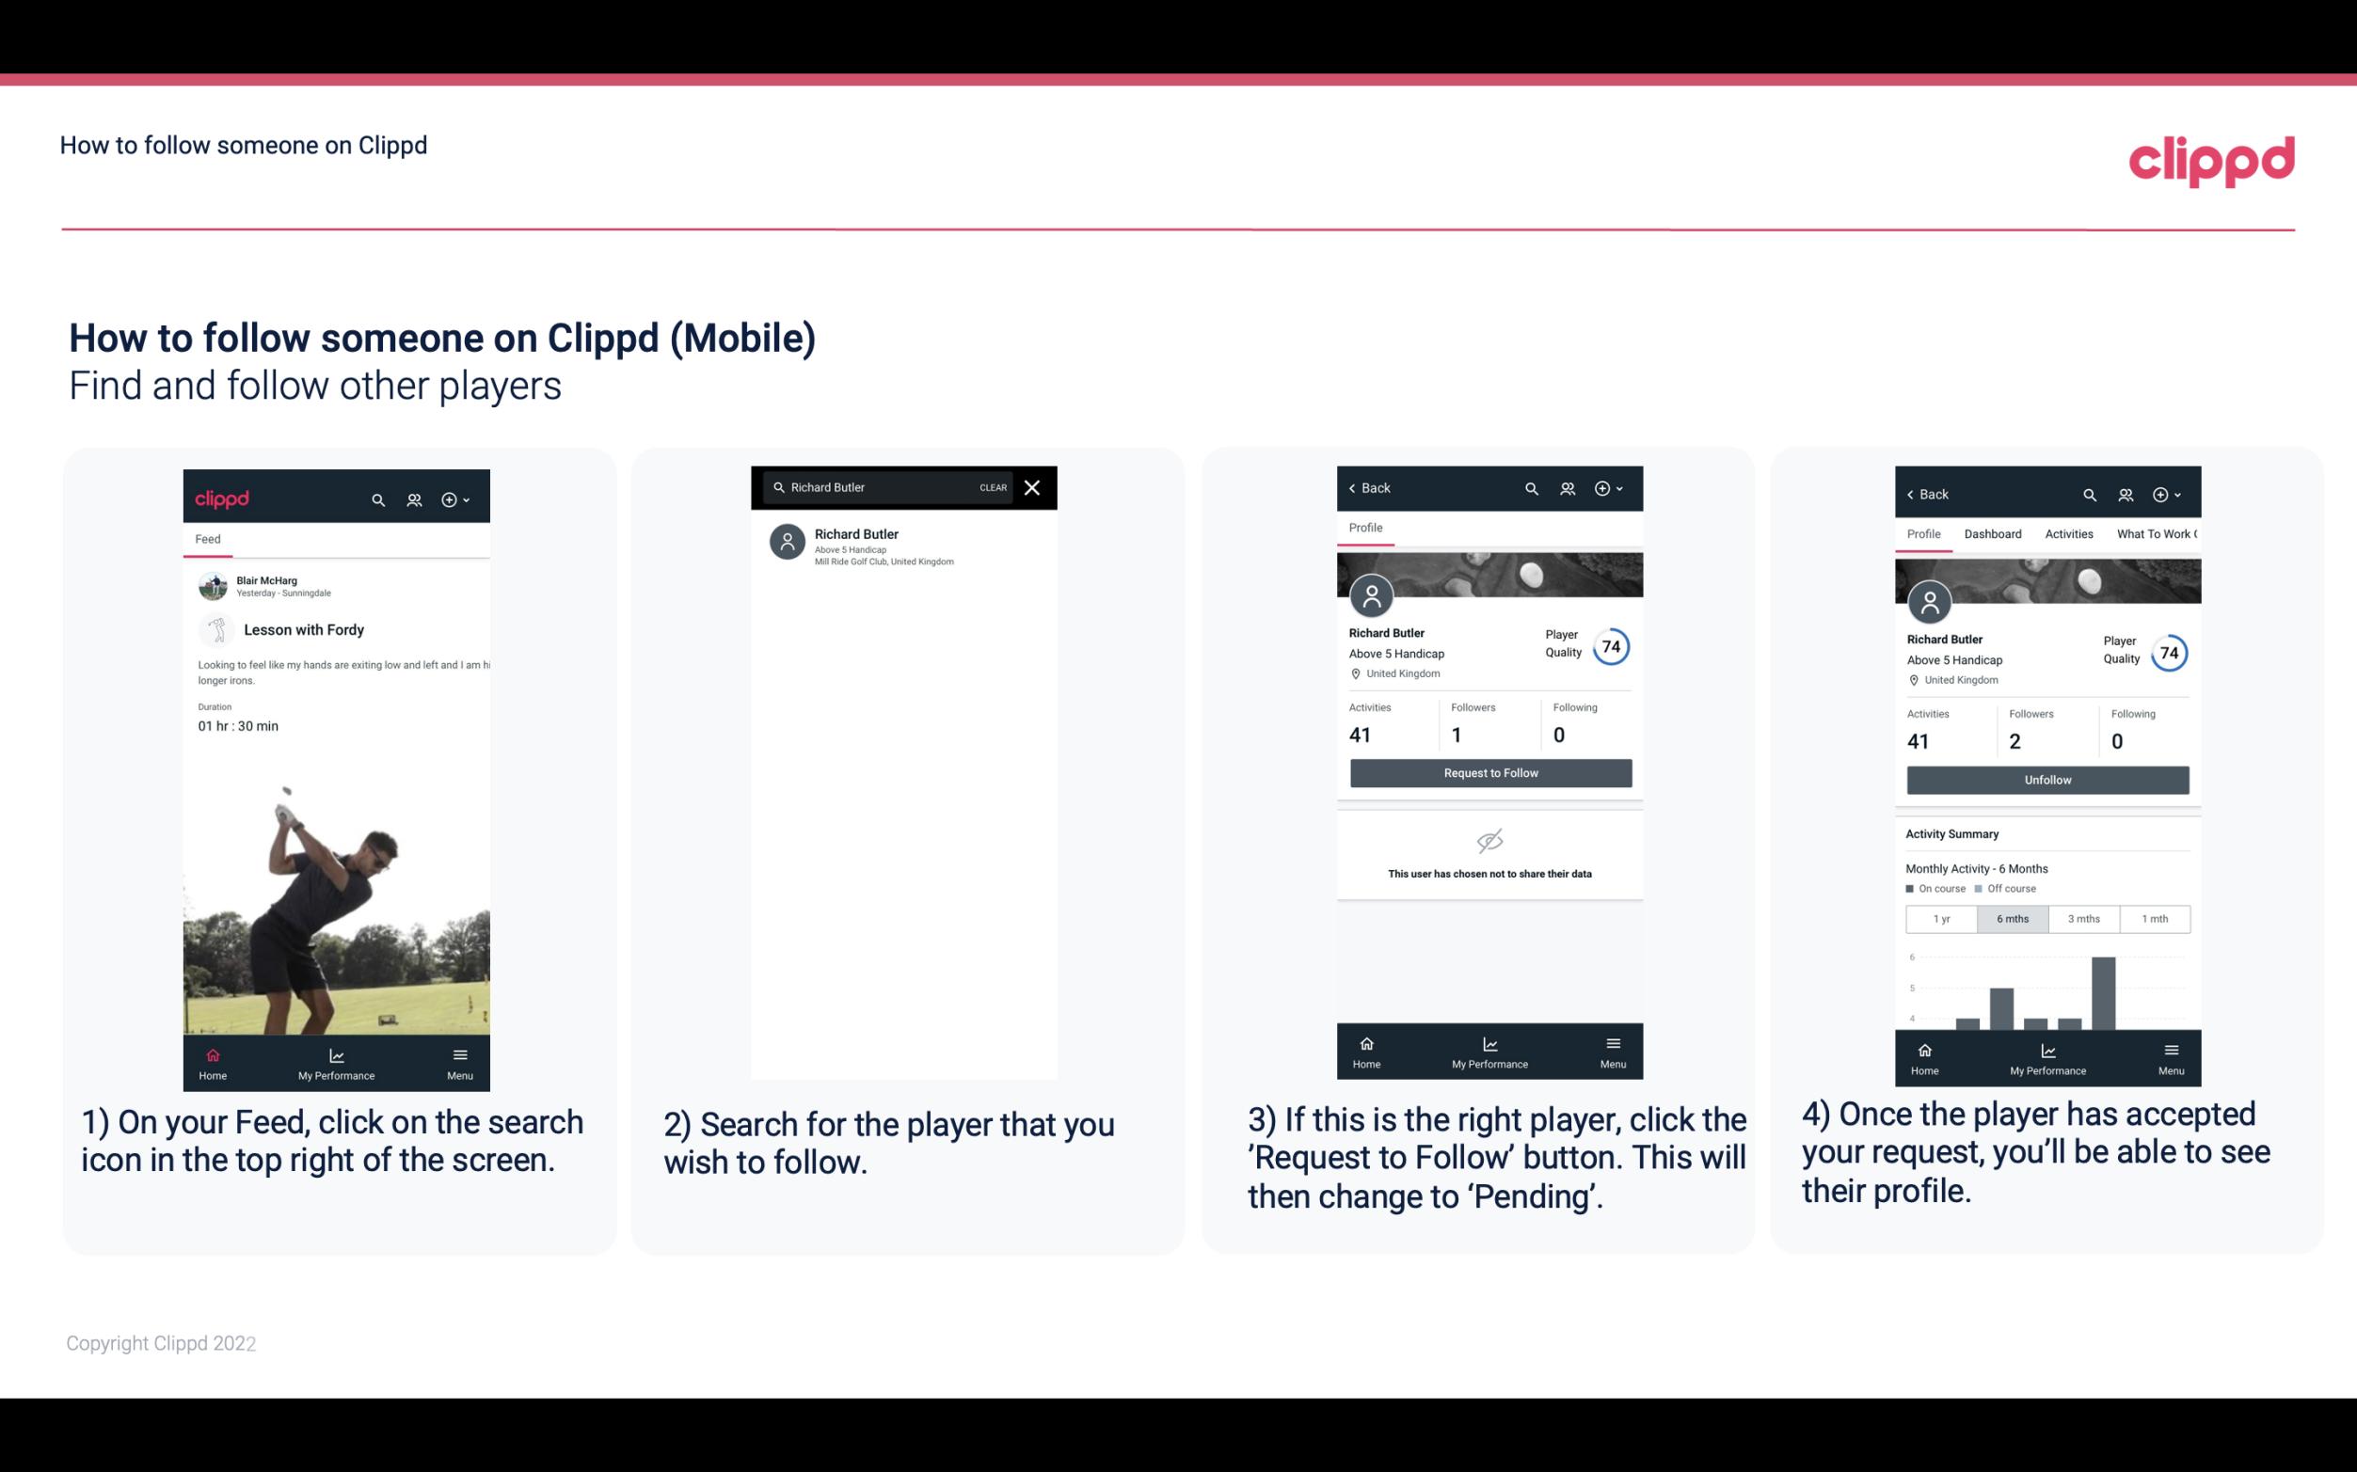The height and width of the screenshot is (1472, 2357).
Task: Click the 'Request to Follow' button
Action: [x=1489, y=771]
